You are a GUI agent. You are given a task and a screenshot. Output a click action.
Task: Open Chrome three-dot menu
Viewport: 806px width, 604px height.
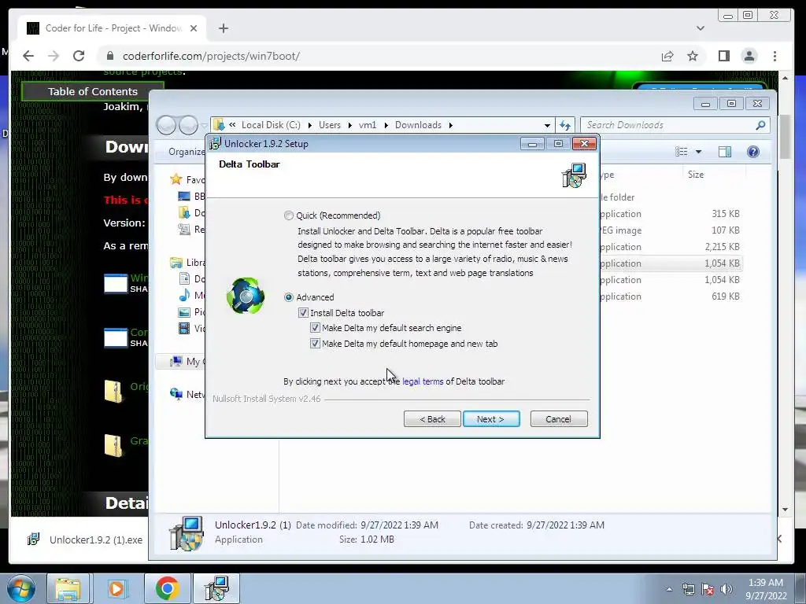pos(775,56)
